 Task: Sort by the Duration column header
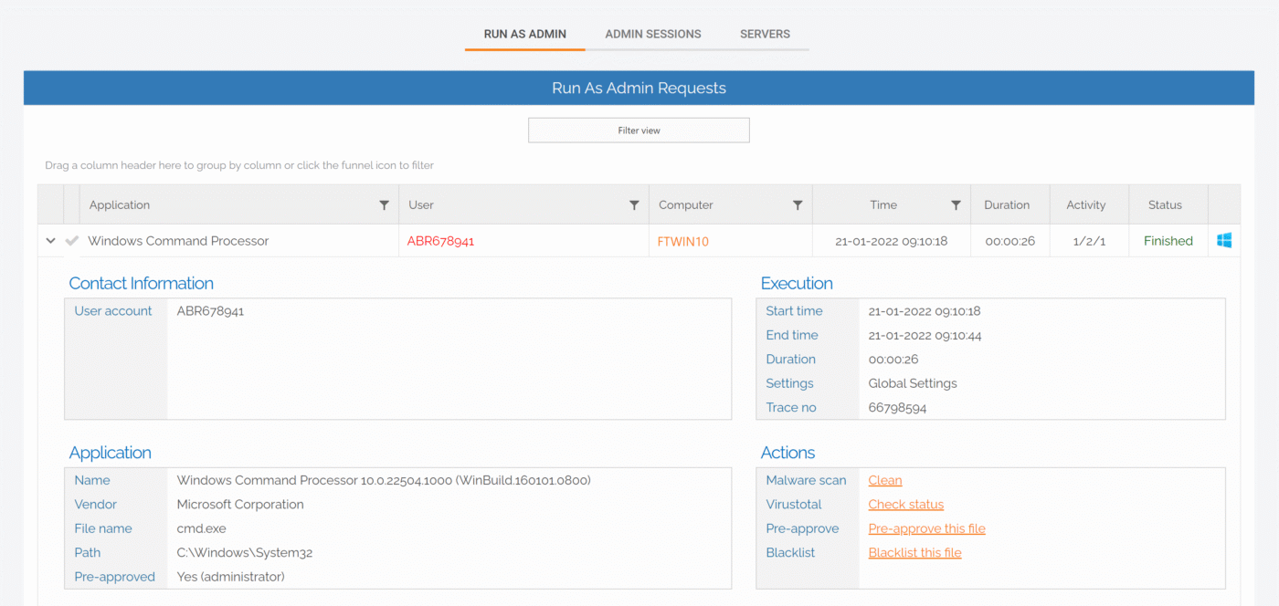point(1007,205)
